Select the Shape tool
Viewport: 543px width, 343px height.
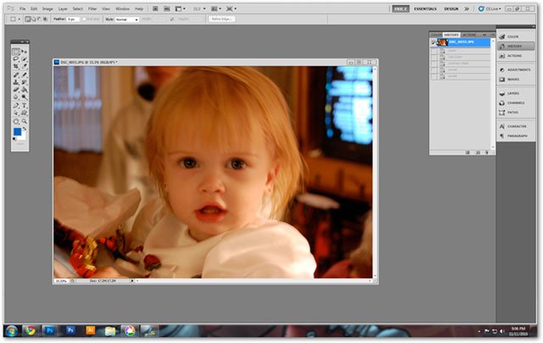click(25, 113)
